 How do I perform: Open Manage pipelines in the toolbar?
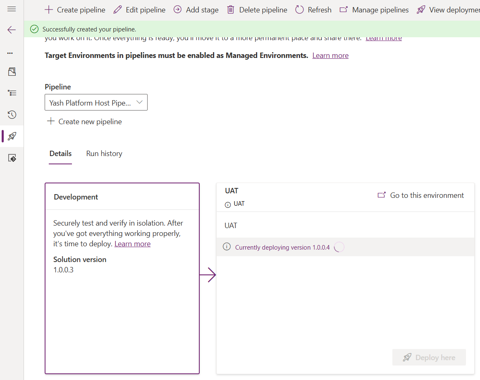(x=374, y=10)
